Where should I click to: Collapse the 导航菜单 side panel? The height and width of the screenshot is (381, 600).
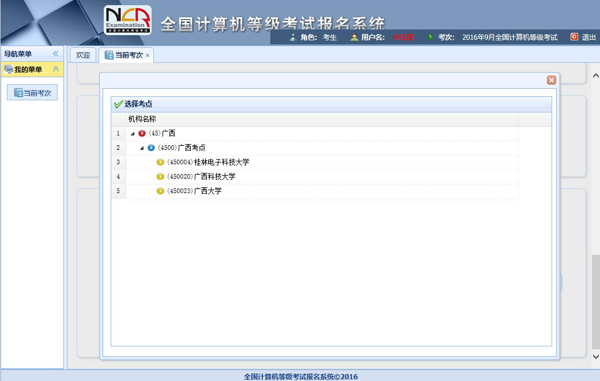coord(56,54)
